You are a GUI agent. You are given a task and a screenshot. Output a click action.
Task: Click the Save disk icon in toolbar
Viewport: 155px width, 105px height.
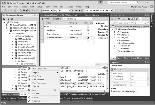24,10
